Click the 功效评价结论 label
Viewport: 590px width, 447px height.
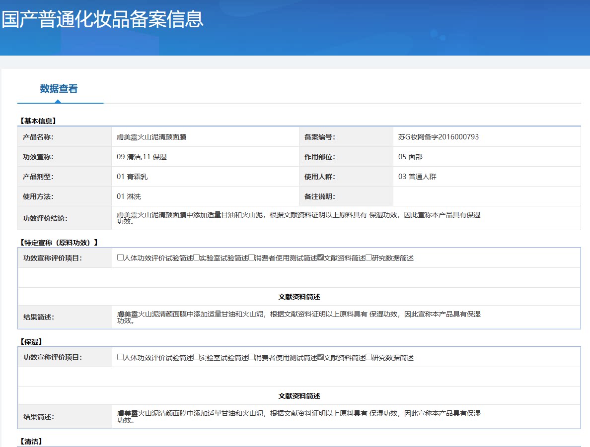click(45, 218)
